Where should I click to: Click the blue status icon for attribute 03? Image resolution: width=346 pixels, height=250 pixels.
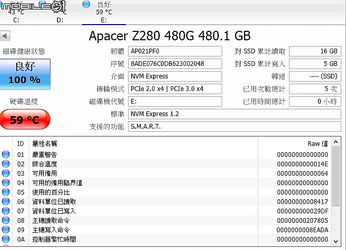coord(6,173)
